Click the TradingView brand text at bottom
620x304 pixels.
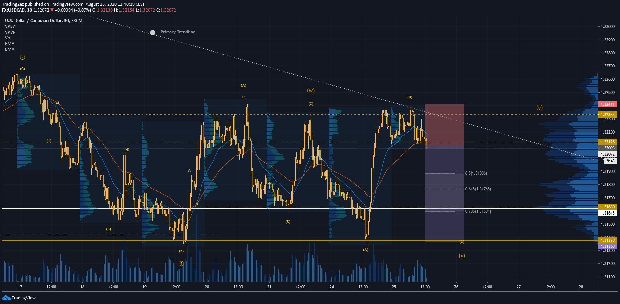pos(23,298)
